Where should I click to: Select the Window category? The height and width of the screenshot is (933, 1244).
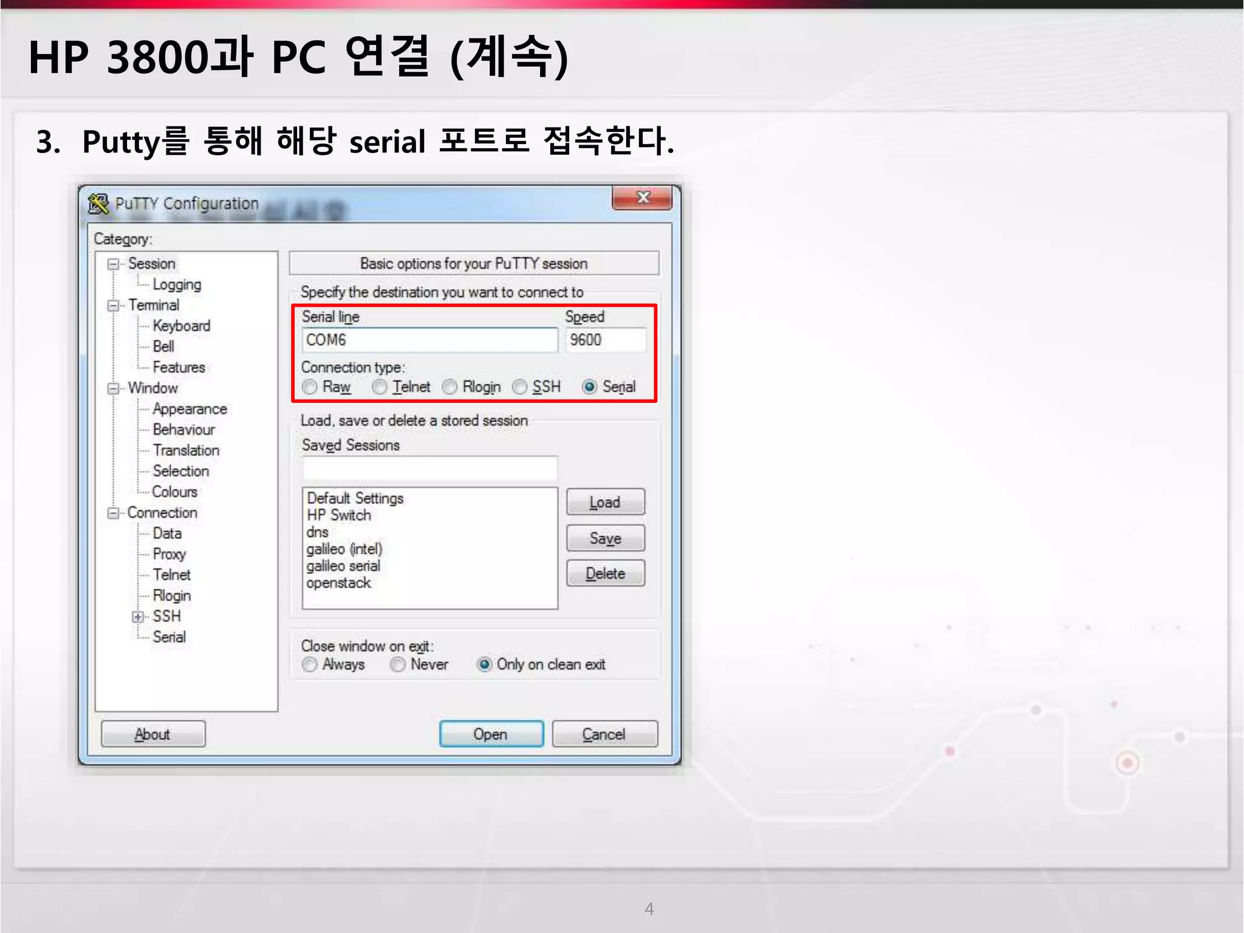[x=152, y=388]
